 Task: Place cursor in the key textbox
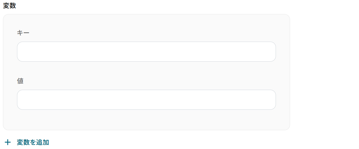[x=146, y=52]
